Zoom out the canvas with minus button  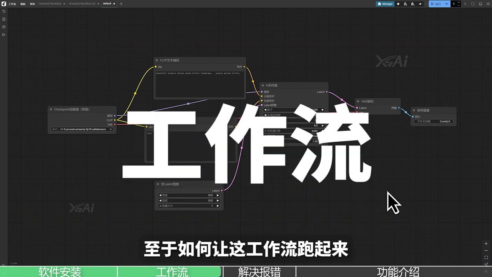click(x=486, y=250)
